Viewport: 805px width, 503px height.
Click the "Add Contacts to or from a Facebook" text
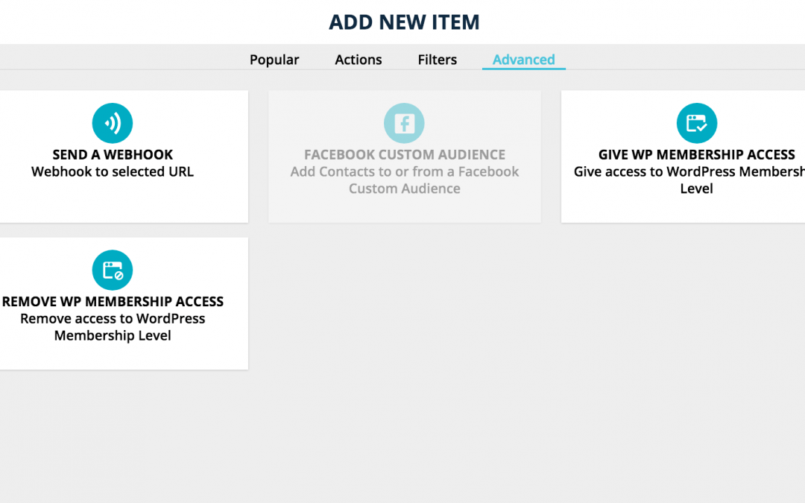(404, 172)
